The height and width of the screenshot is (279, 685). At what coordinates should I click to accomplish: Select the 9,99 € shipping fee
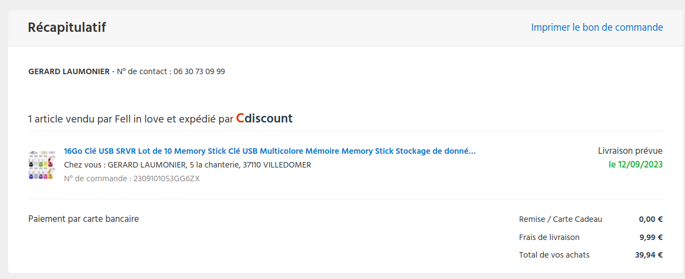650,237
